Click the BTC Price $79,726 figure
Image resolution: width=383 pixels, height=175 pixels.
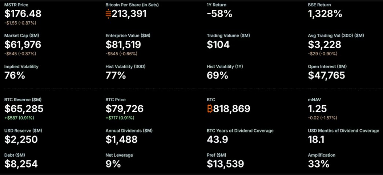(125, 109)
